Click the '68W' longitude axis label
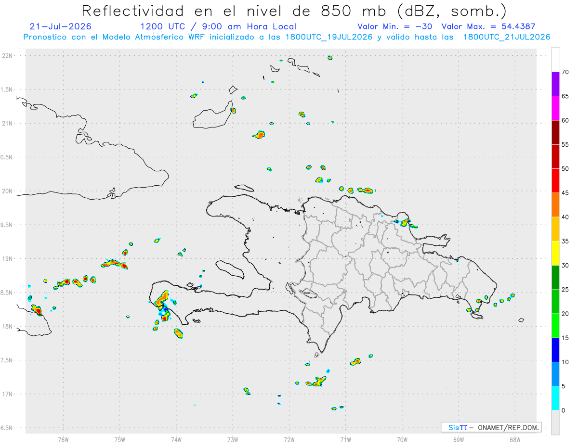578x446 pixels. click(515, 439)
